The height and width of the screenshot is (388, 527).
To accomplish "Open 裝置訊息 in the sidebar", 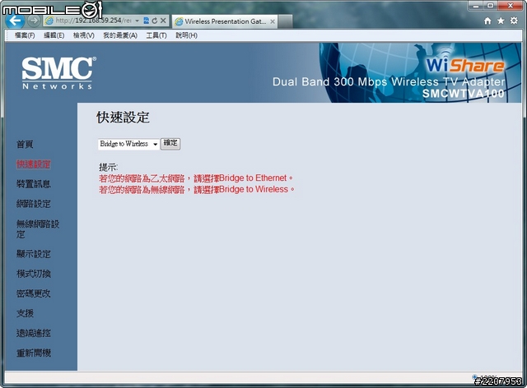I will coord(33,184).
